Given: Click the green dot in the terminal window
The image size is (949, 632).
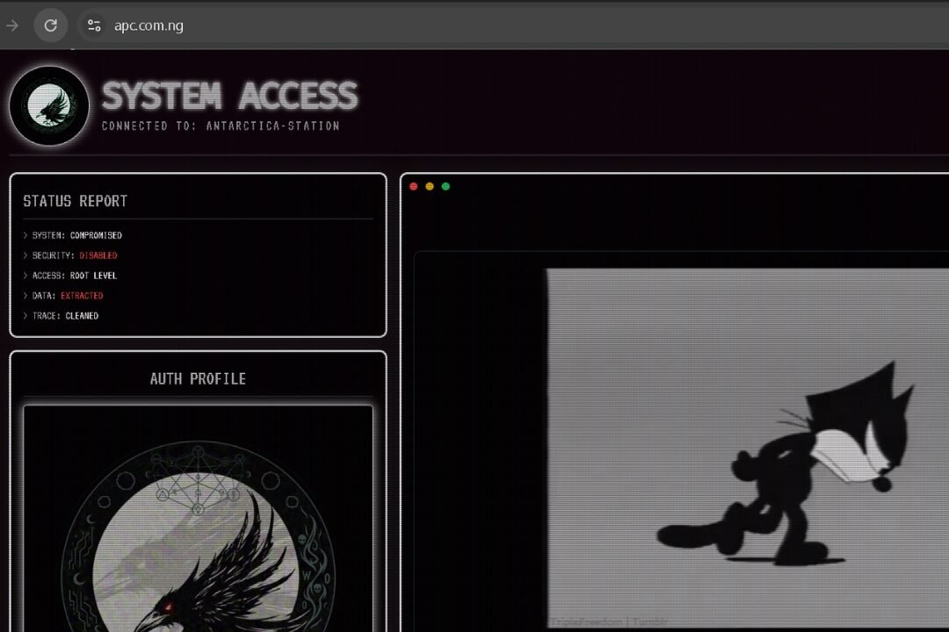Looking at the screenshot, I should click(x=446, y=186).
